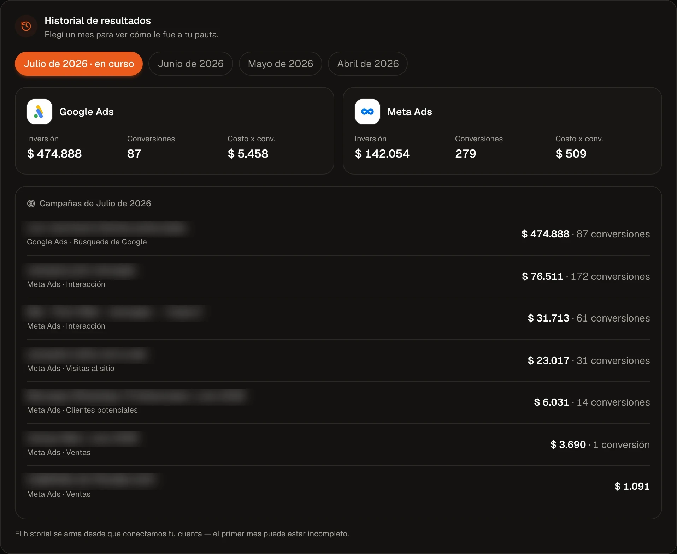Click the '279' conversions value
677x554 pixels.
click(466, 154)
